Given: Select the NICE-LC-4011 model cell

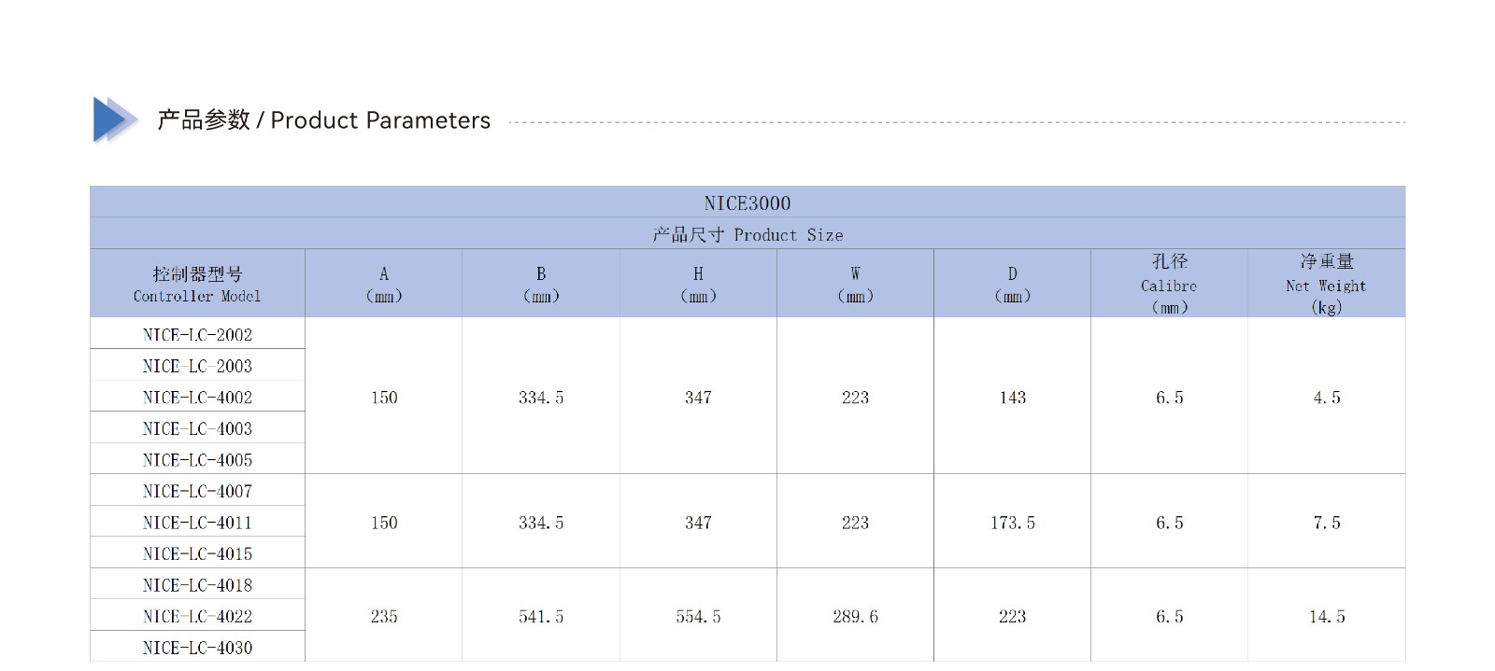Looking at the screenshot, I should (197, 522).
